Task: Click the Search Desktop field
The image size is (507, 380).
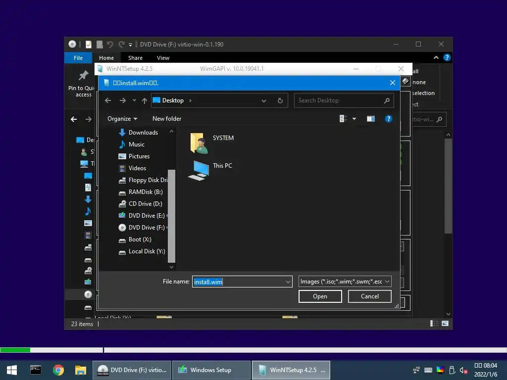Action: [344, 100]
